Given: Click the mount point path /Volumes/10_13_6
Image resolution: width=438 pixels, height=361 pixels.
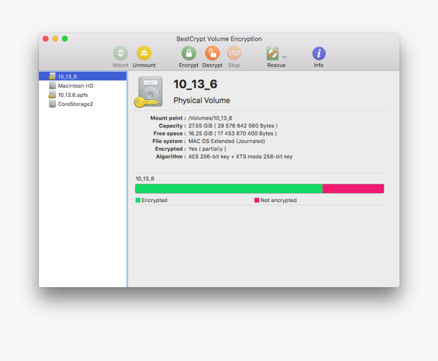Looking at the screenshot, I should (211, 118).
